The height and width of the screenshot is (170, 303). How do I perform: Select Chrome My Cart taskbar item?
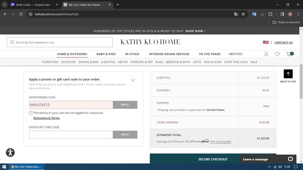[x=27, y=167]
